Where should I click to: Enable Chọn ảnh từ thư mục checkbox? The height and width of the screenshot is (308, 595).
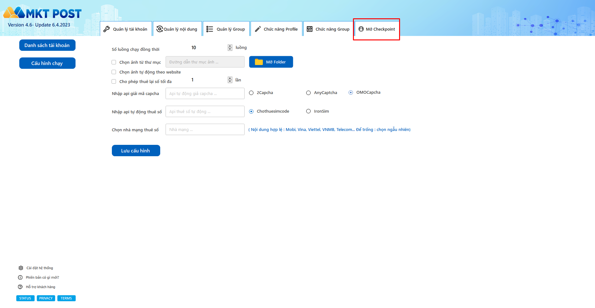coord(114,62)
